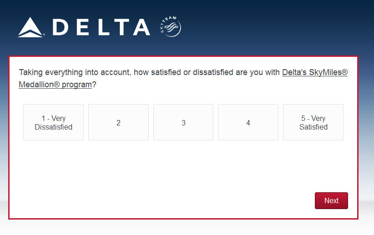Image resolution: width=374 pixels, height=235 pixels.
Task: Click empty white area below the rating options
Action: pos(182,168)
